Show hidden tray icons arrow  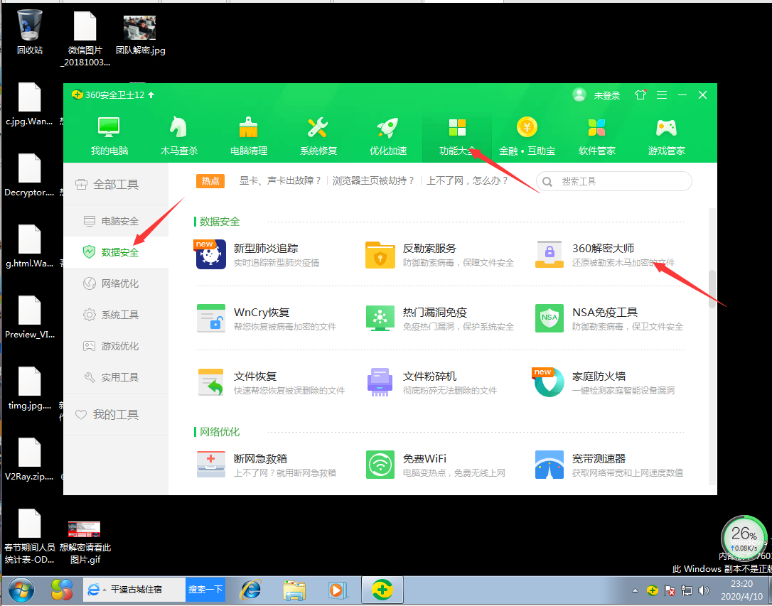point(635,590)
